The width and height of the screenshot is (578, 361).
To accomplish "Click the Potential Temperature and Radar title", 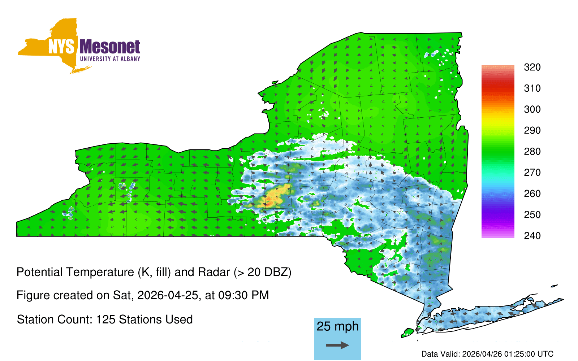I will [154, 272].
